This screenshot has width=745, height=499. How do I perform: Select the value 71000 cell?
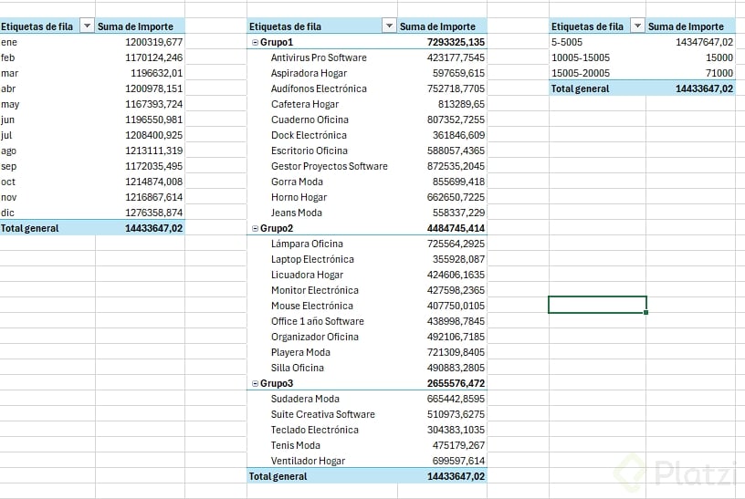690,73
